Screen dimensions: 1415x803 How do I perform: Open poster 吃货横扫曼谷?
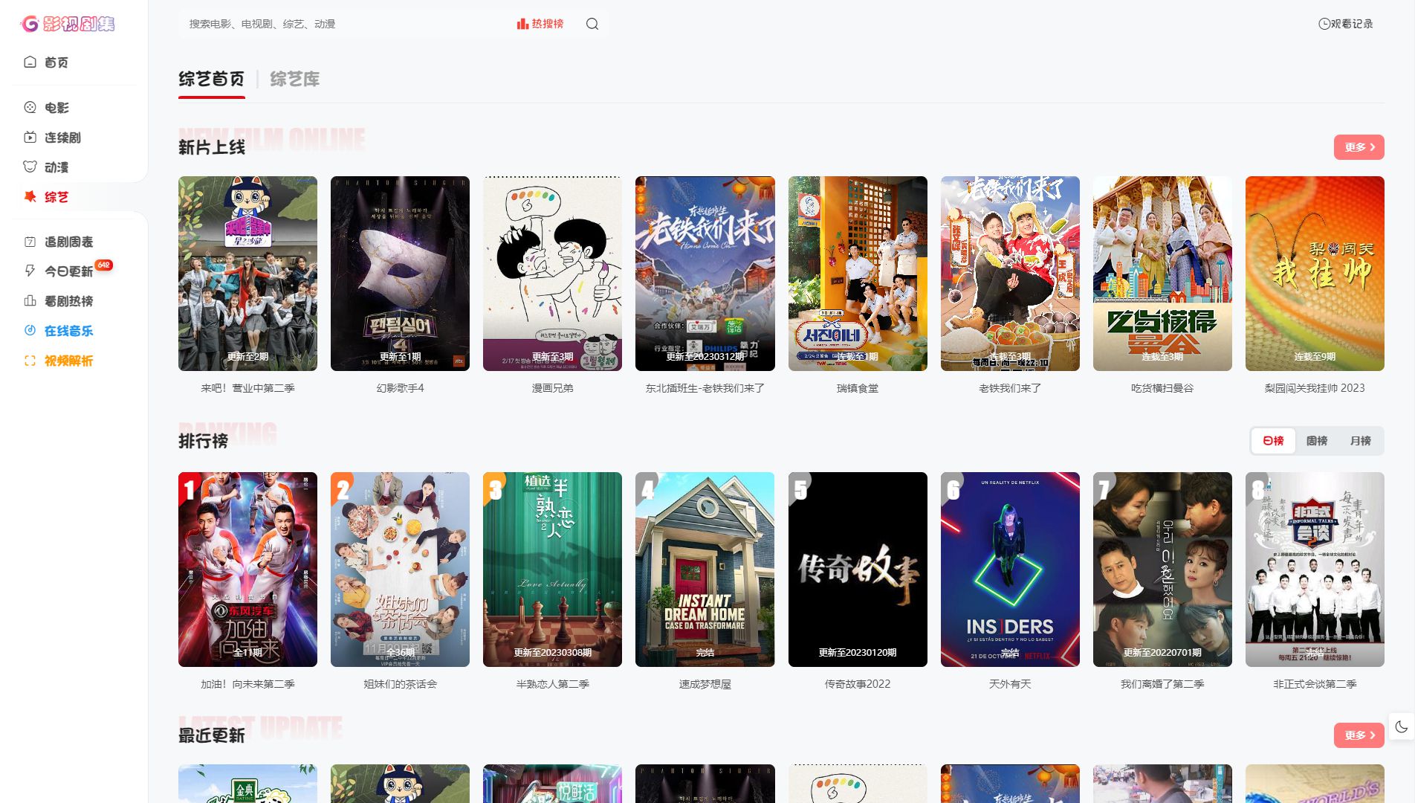point(1162,274)
